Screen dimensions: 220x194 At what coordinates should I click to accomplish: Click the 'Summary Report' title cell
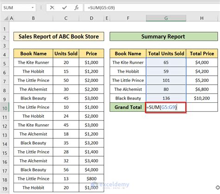164,36
